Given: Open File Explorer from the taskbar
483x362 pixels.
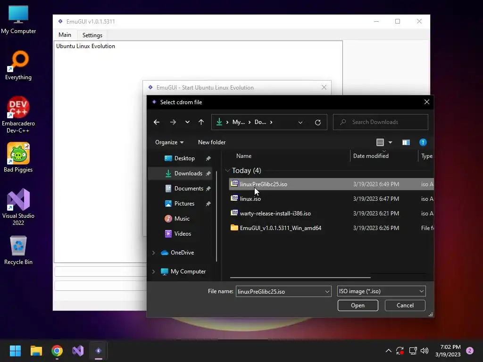Looking at the screenshot, I should pos(36,351).
